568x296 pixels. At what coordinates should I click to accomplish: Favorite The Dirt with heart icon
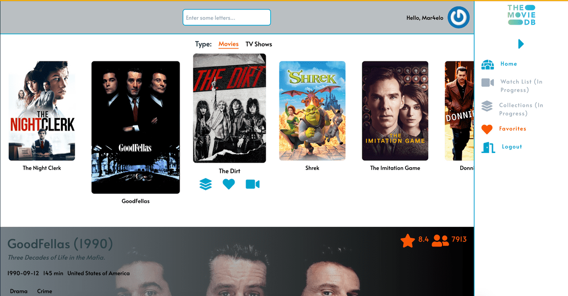coord(229,184)
